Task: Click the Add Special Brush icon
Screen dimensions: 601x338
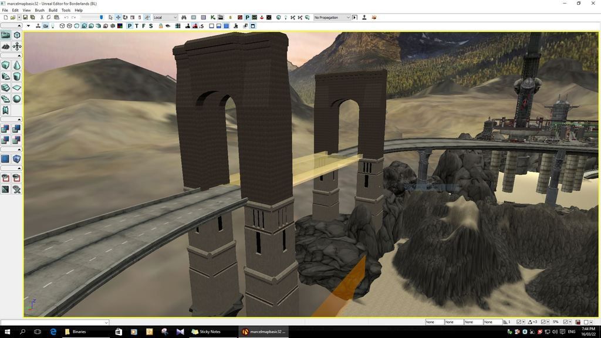Action: (5, 158)
